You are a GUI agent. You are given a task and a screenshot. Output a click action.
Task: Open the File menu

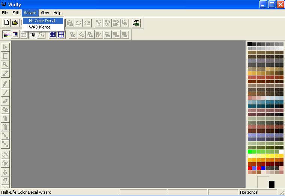tap(5, 13)
